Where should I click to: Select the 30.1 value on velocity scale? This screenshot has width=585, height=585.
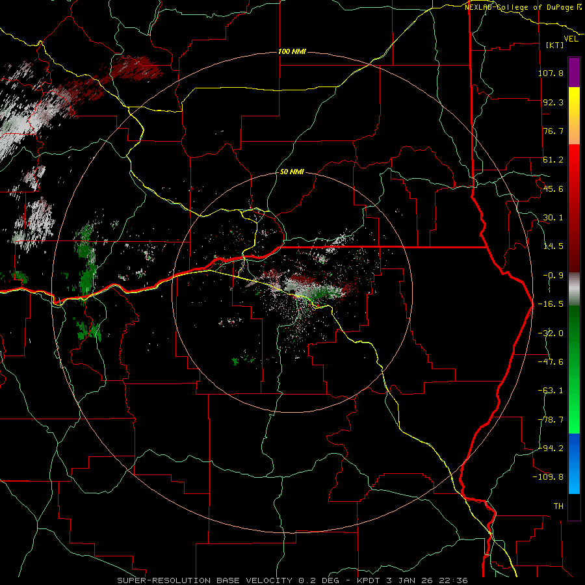[x=553, y=218]
